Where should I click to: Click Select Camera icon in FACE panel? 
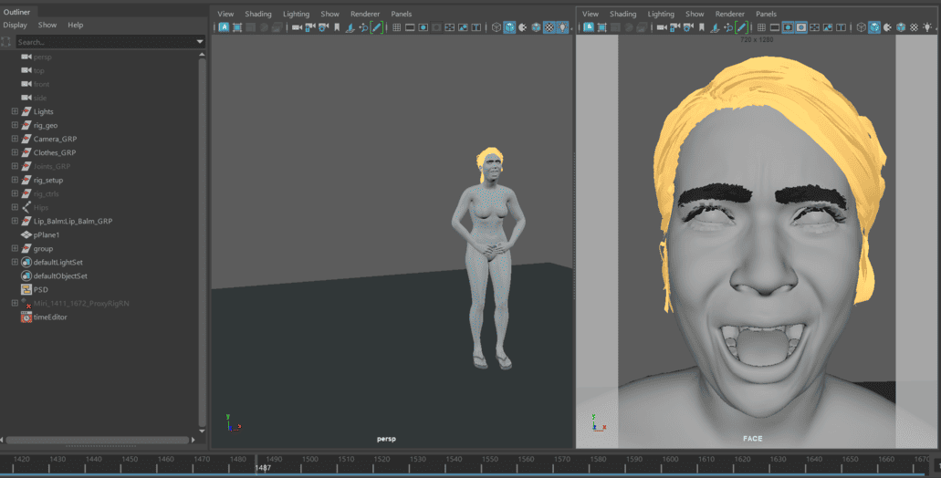662,27
